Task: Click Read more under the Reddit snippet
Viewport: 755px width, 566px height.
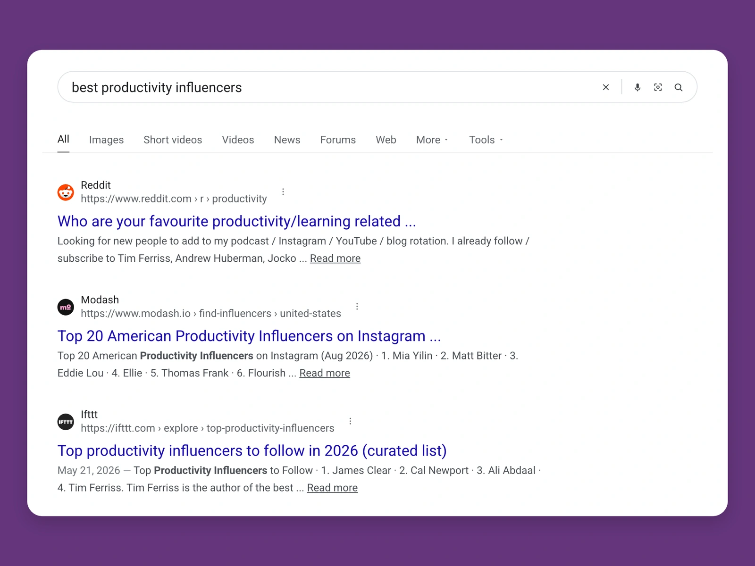Action: (335, 258)
